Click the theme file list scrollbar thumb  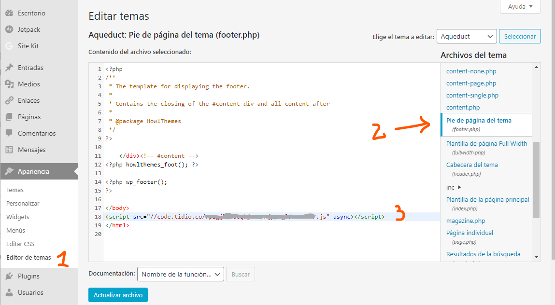536,180
